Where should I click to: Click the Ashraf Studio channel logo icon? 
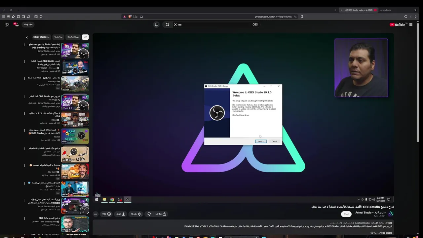391,214
